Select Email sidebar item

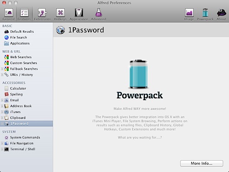click(x=27, y=100)
